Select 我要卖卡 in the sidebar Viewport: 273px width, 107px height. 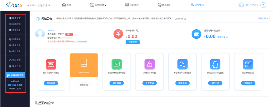point(15,39)
